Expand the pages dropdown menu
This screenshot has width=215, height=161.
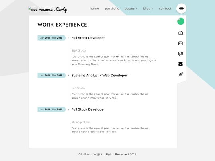click(131, 8)
